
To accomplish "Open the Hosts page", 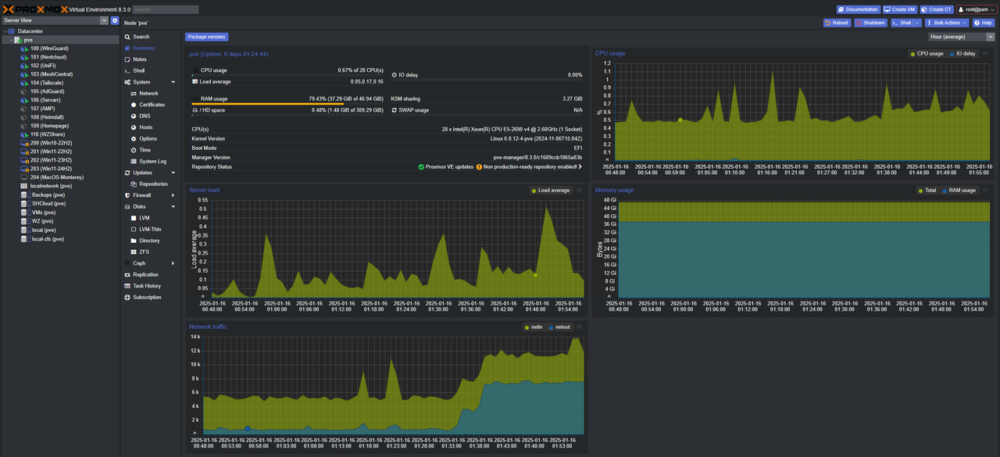I will 141,127.
